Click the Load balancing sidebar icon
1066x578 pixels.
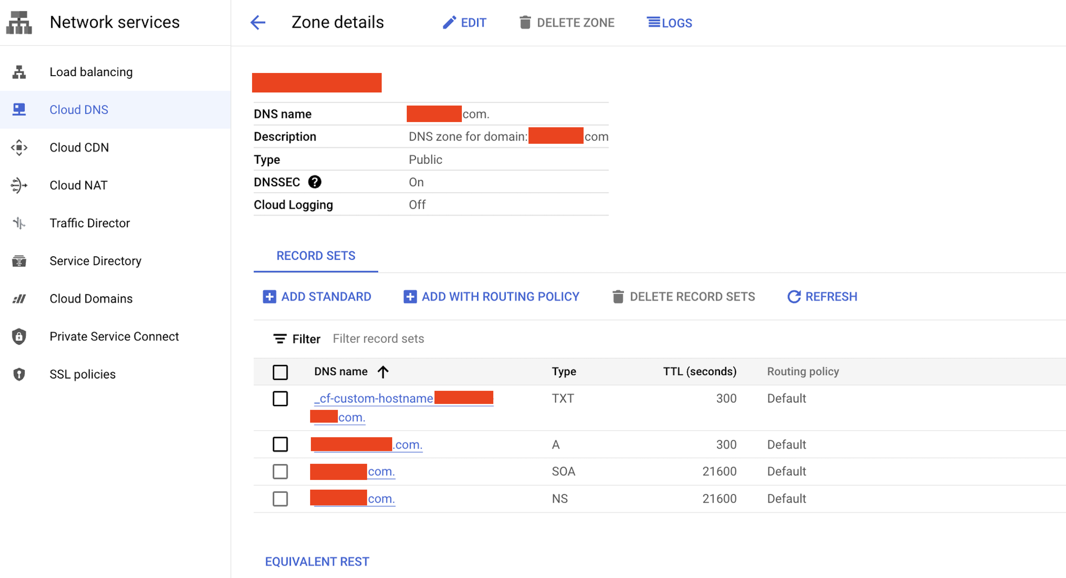[19, 72]
